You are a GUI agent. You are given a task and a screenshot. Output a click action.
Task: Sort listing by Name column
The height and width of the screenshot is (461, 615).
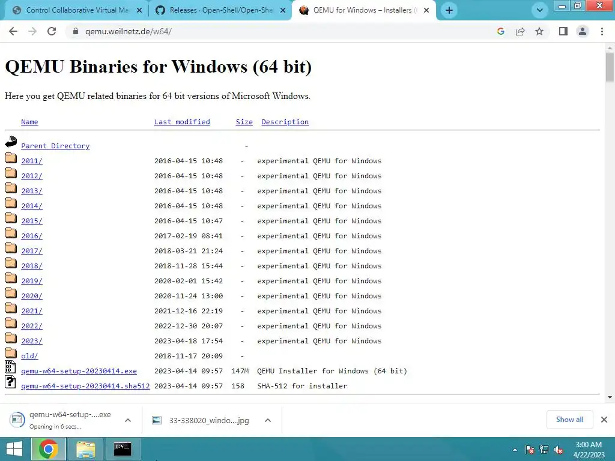coord(29,122)
